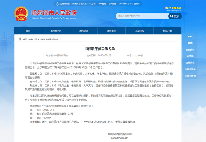The width and height of the screenshot is (206, 142).
Task: Click the phone number 12380-2-1
Action: point(48,110)
